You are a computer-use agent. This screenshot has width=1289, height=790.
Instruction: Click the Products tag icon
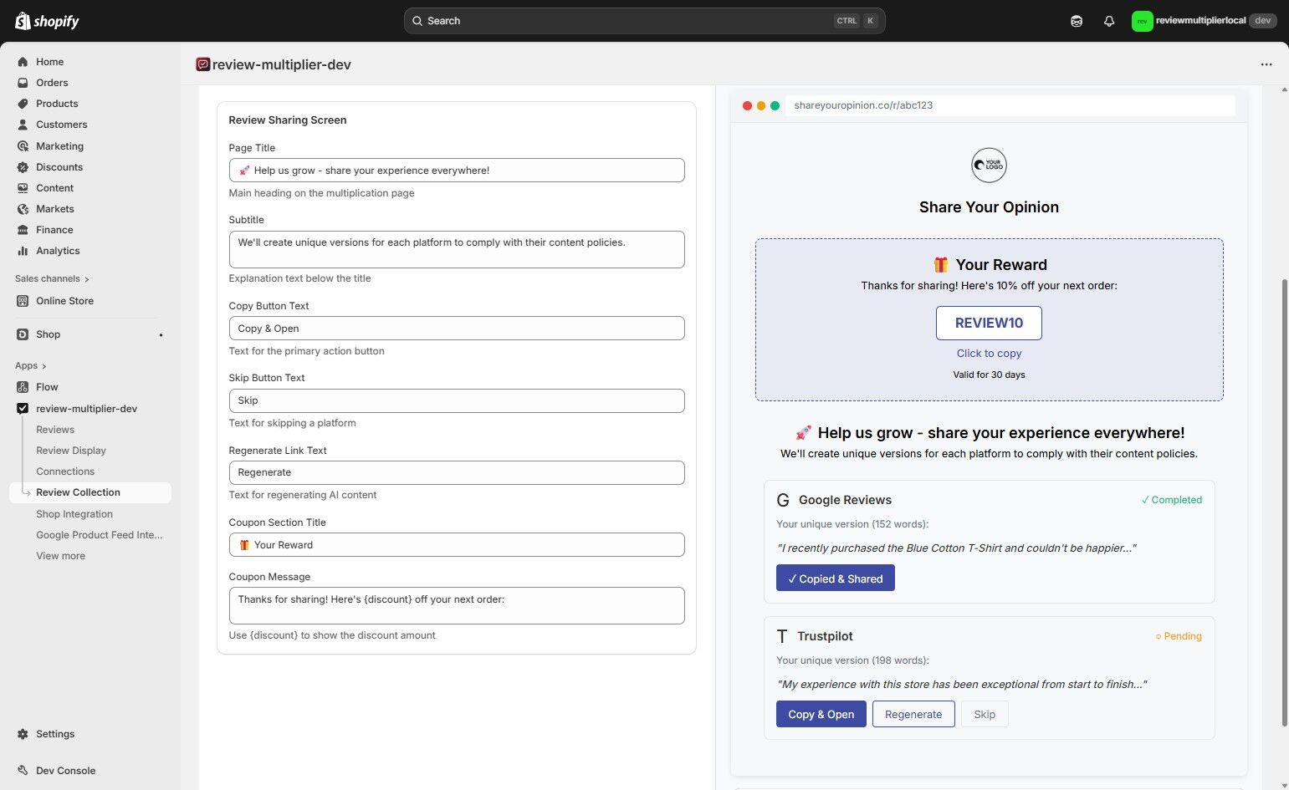click(x=23, y=104)
